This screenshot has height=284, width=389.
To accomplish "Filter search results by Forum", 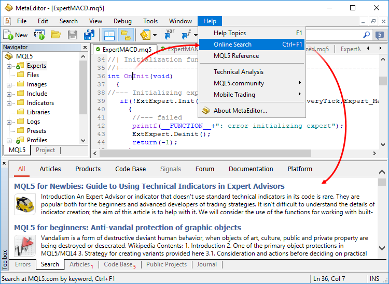I will click(205, 169).
